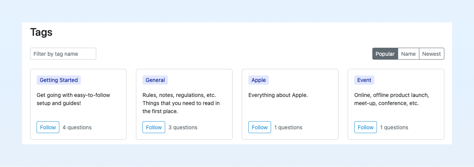This screenshot has height=167, width=474.
Task: Open the Apple tag
Action: point(258,80)
